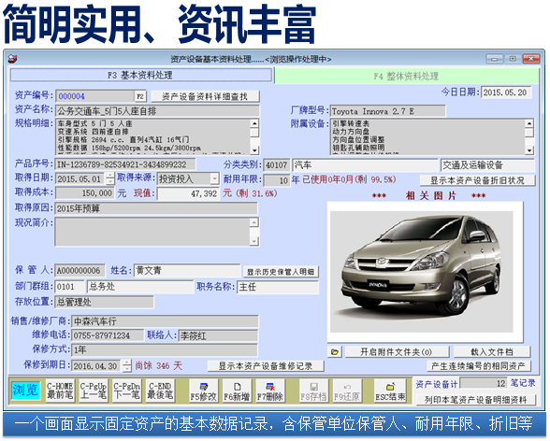Image resolution: width=550 pixels, height=441 pixels.
Task: Click the 浏览 browse mode indicator
Action: (x=25, y=390)
